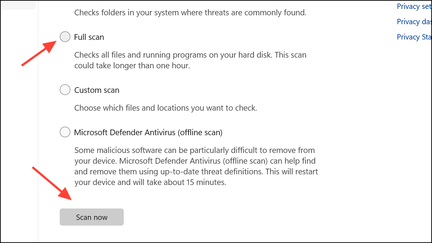Select the Full scan radio button
432x243 pixels.
(65, 37)
